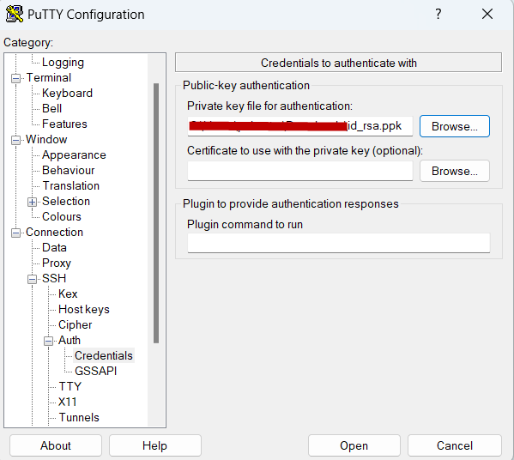Open the Keyboard settings category
Image resolution: width=514 pixels, height=460 pixels.
[x=67, y=93]
